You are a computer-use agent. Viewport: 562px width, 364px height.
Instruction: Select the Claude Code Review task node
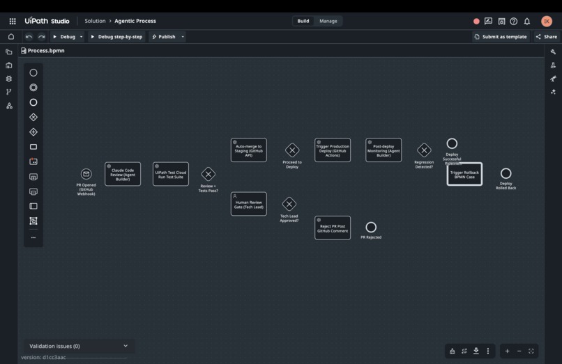point(123,174)
